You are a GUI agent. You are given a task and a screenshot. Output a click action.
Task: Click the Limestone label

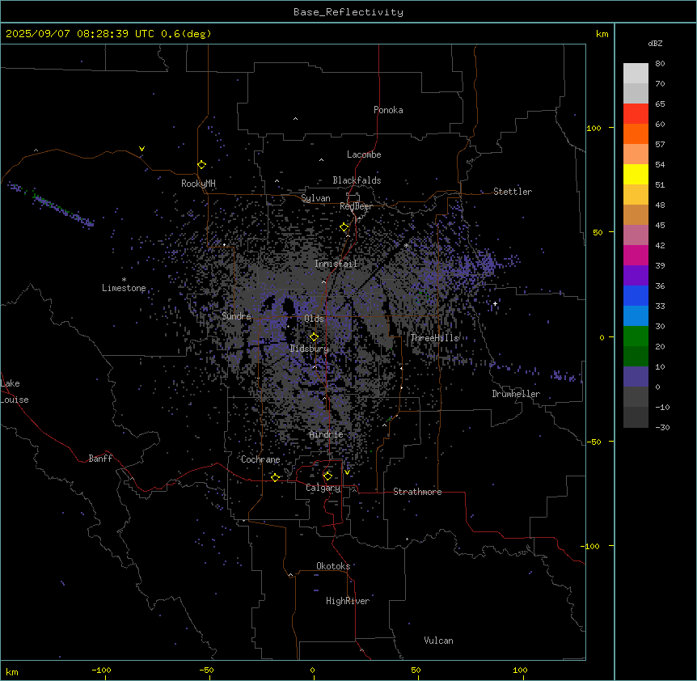(124, 288)
